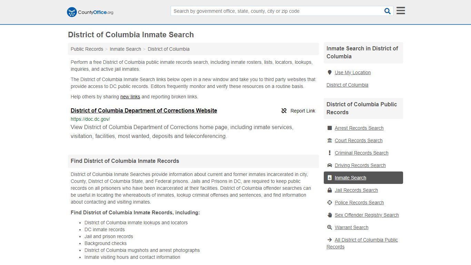Click the Court Records building icon
The width and height of the screenshot is (471, 265).
click(330, 140)
